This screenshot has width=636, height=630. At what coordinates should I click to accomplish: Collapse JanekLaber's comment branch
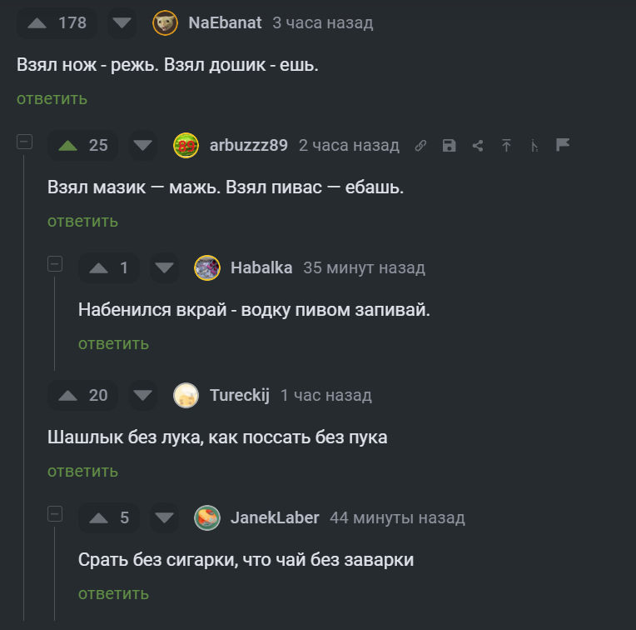(x=55, y=514)
